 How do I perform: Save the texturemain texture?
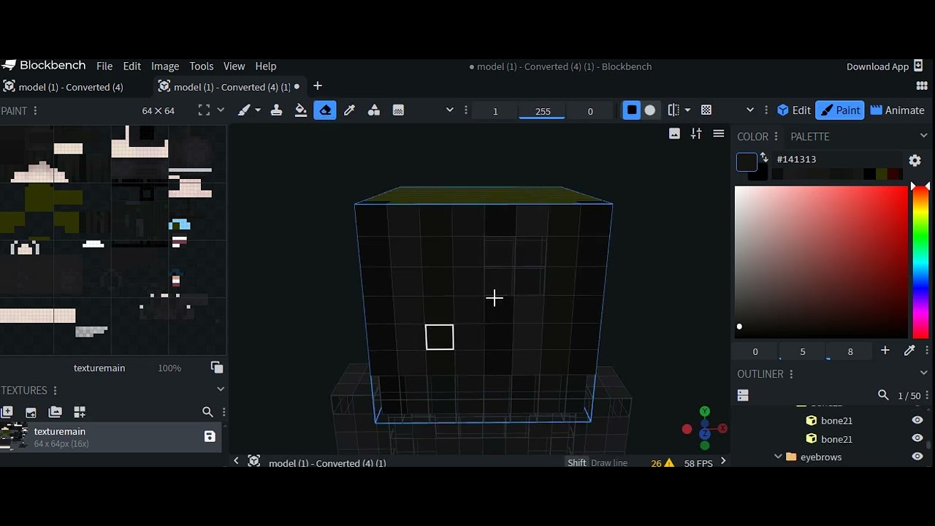point(210,437)
